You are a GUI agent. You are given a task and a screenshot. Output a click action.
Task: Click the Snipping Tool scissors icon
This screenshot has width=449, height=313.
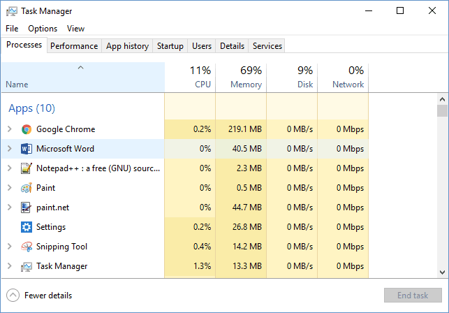pos(27,247)
